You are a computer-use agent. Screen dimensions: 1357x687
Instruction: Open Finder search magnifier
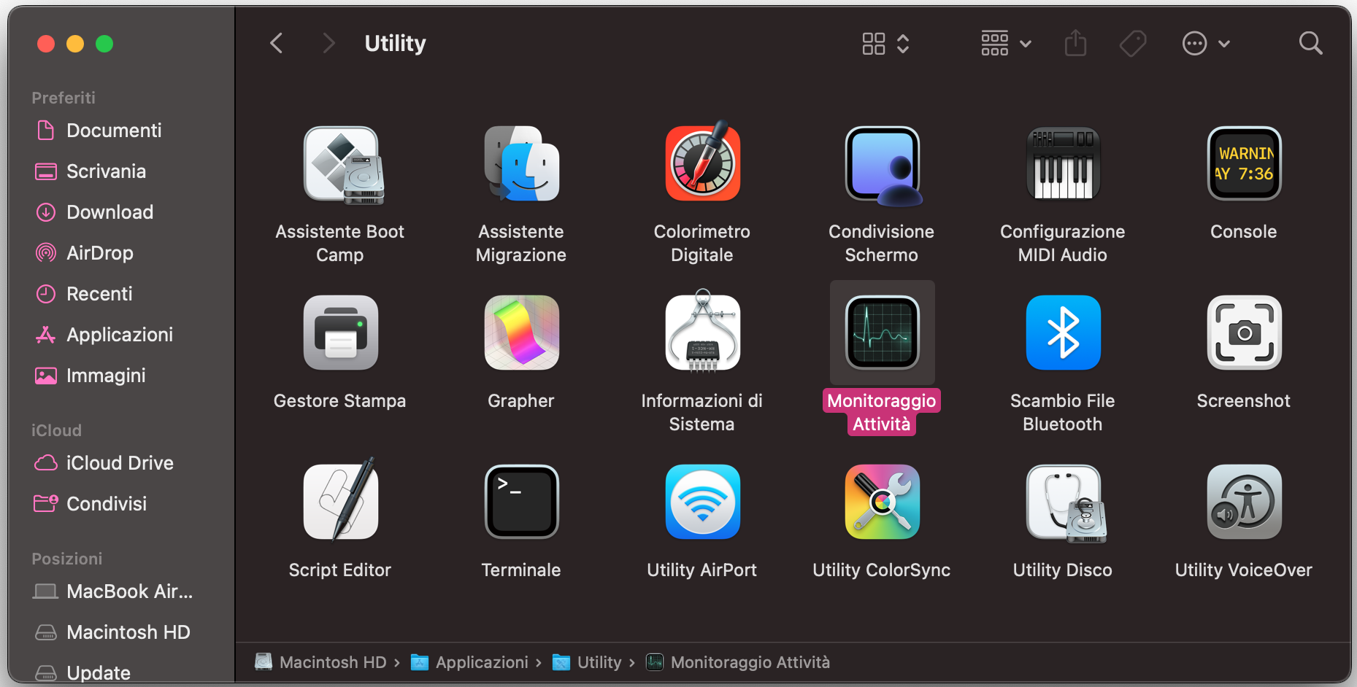pyautogui.click(x=1311, y=43)
